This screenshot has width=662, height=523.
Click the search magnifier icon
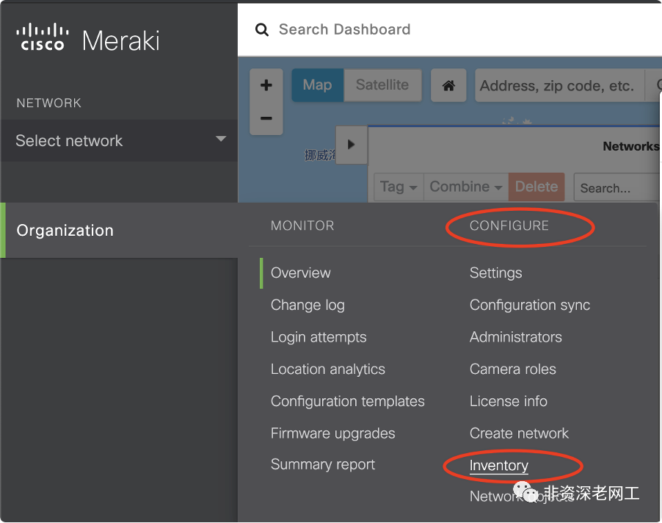click(262, 29)
